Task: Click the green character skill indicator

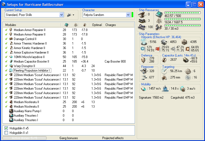Action: (x=132, y=15)
